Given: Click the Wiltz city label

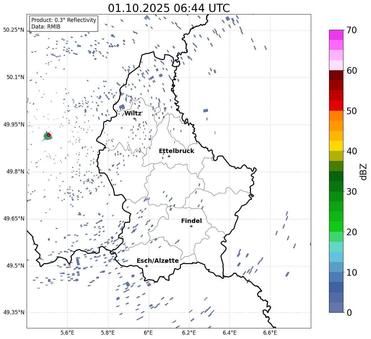Looking at the screenshot, I should [133, 114].
